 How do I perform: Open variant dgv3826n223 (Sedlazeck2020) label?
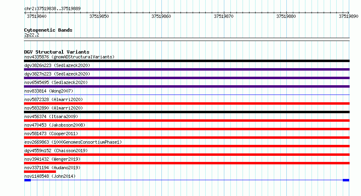[57, 65]
